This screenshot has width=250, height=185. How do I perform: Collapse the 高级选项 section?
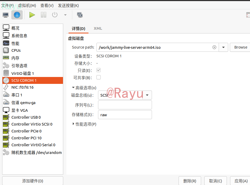click(x=84, y=88)
